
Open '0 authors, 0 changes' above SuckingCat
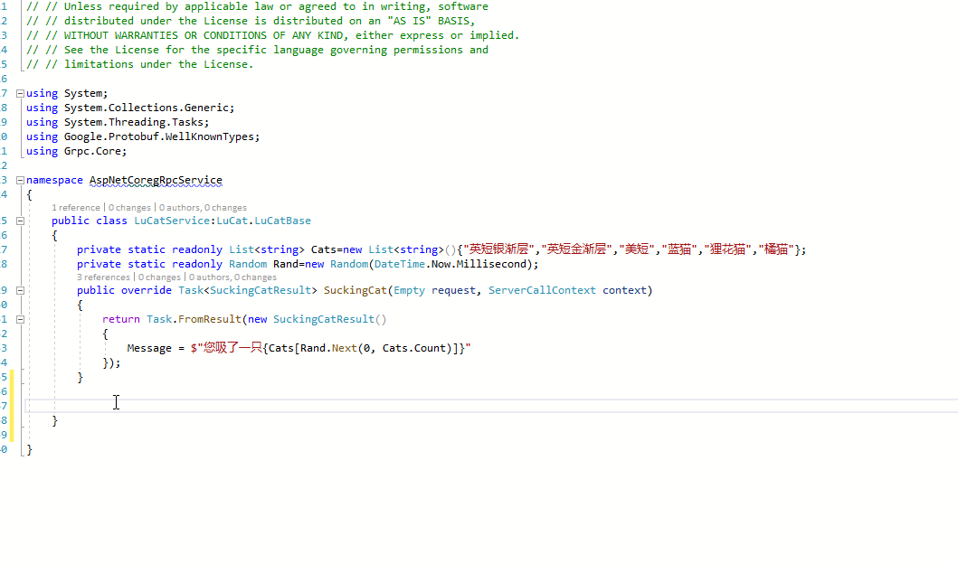coord(232,277)
